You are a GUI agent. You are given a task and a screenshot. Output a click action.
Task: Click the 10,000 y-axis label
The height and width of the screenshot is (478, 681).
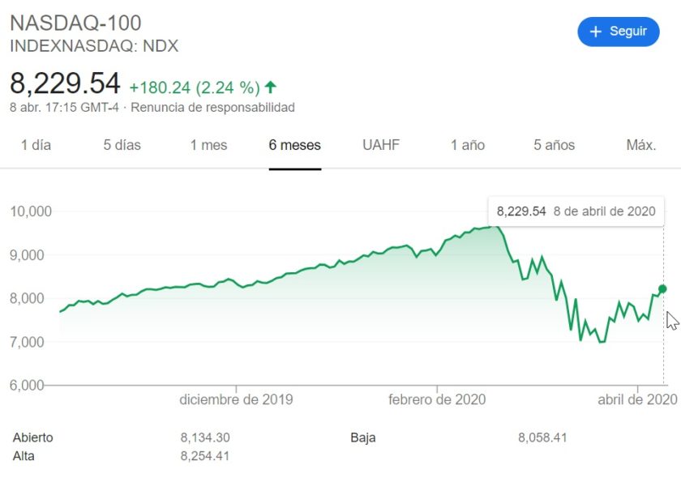click(x=31, y=211)
